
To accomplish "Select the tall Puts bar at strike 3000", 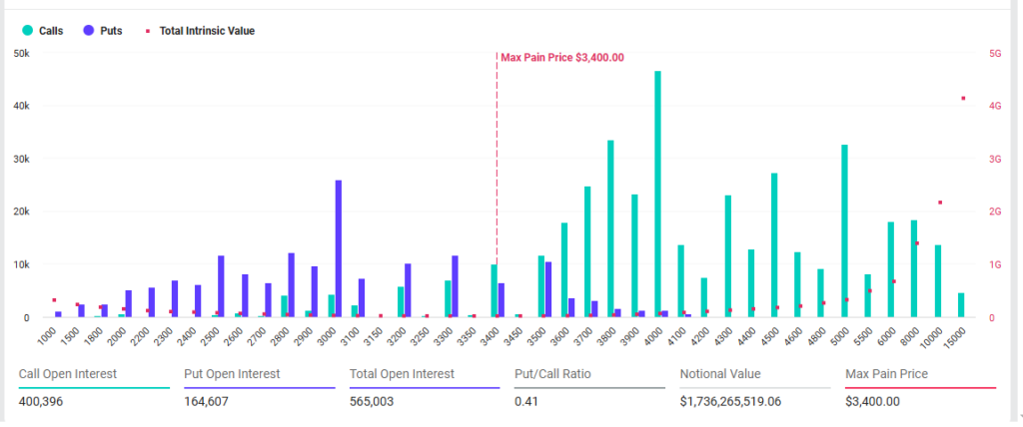I will click(339, 248).
